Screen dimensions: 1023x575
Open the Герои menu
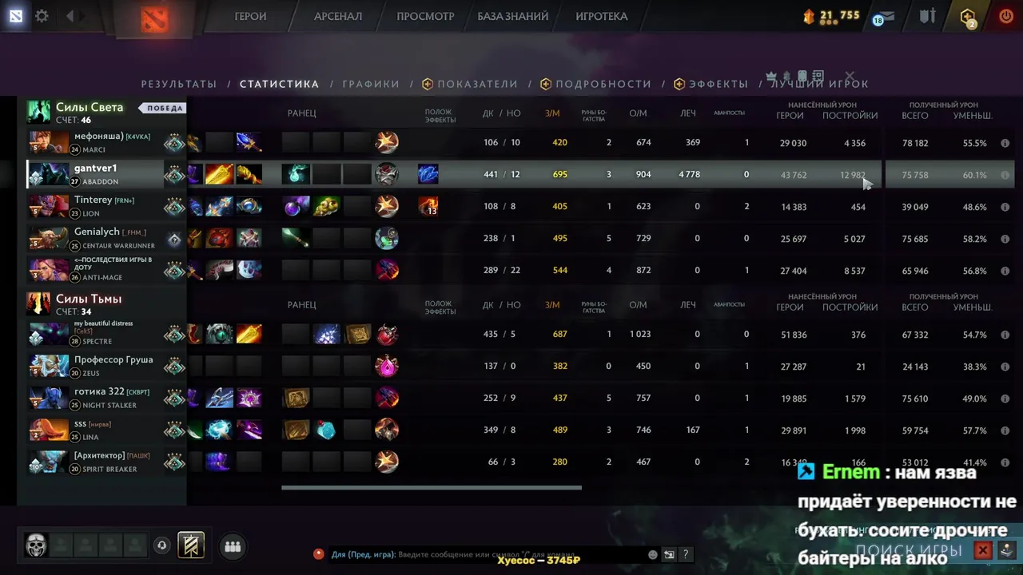[x=250, y=16]
